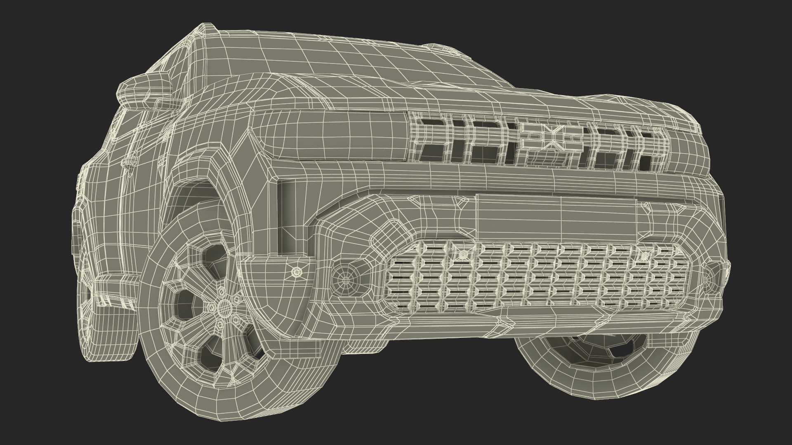Click the front wheel's center hub cap
This screenshot has width=792, height=445.
coord(225,307)
